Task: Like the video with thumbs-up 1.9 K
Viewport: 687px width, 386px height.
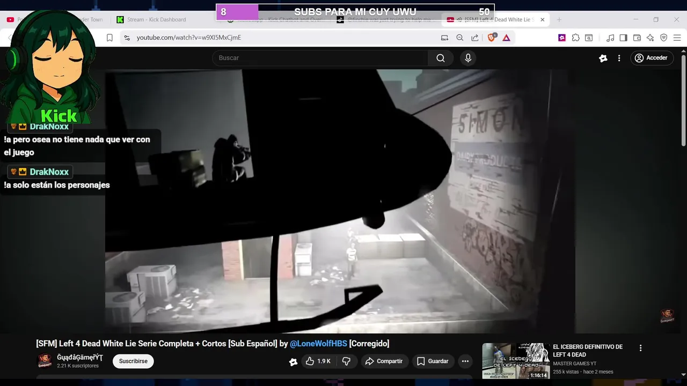Action: 318,361
